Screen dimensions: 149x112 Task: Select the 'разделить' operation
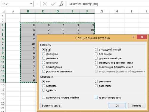(96, 86)
